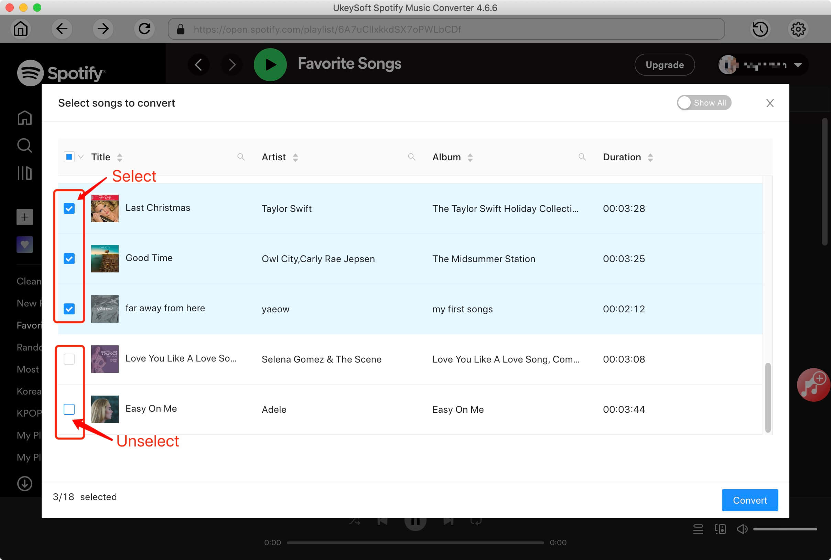
Task: Check the Love You Like A Love So... checkbox
Action: (x=69, y=358)
